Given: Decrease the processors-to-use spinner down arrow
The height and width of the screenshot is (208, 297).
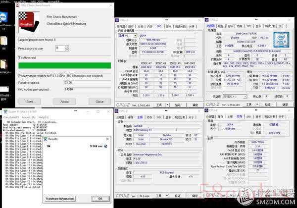Looking at the screenshot, I should [67, 50].
